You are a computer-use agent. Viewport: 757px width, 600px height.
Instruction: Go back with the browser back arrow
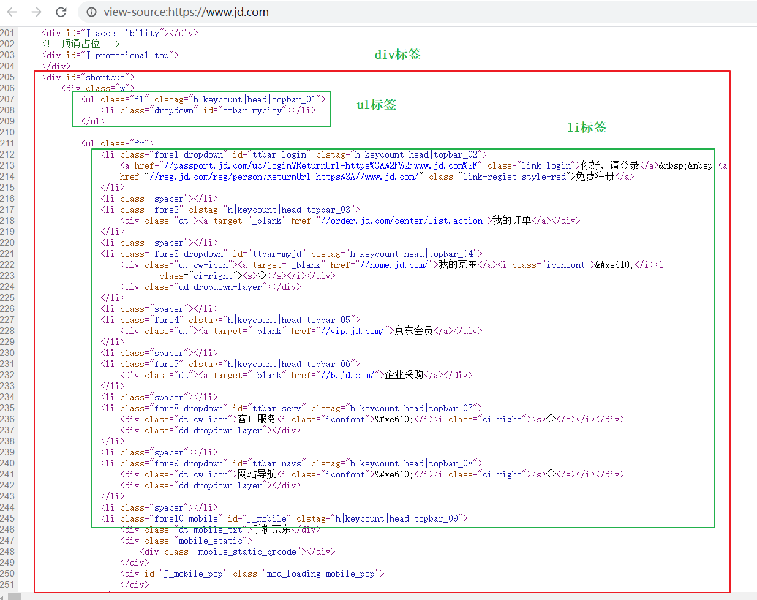(12, 12)
